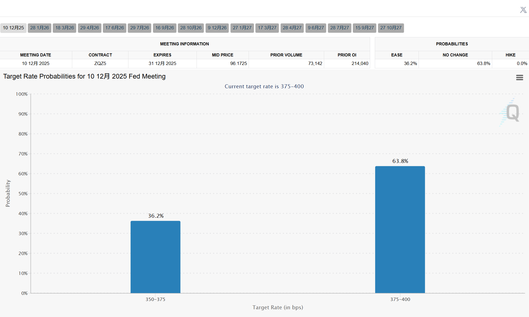Select the 29 4月26 meeting tab

(x=90, y=28)
